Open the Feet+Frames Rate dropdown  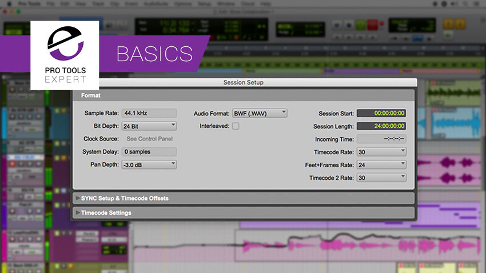point(381,164)
